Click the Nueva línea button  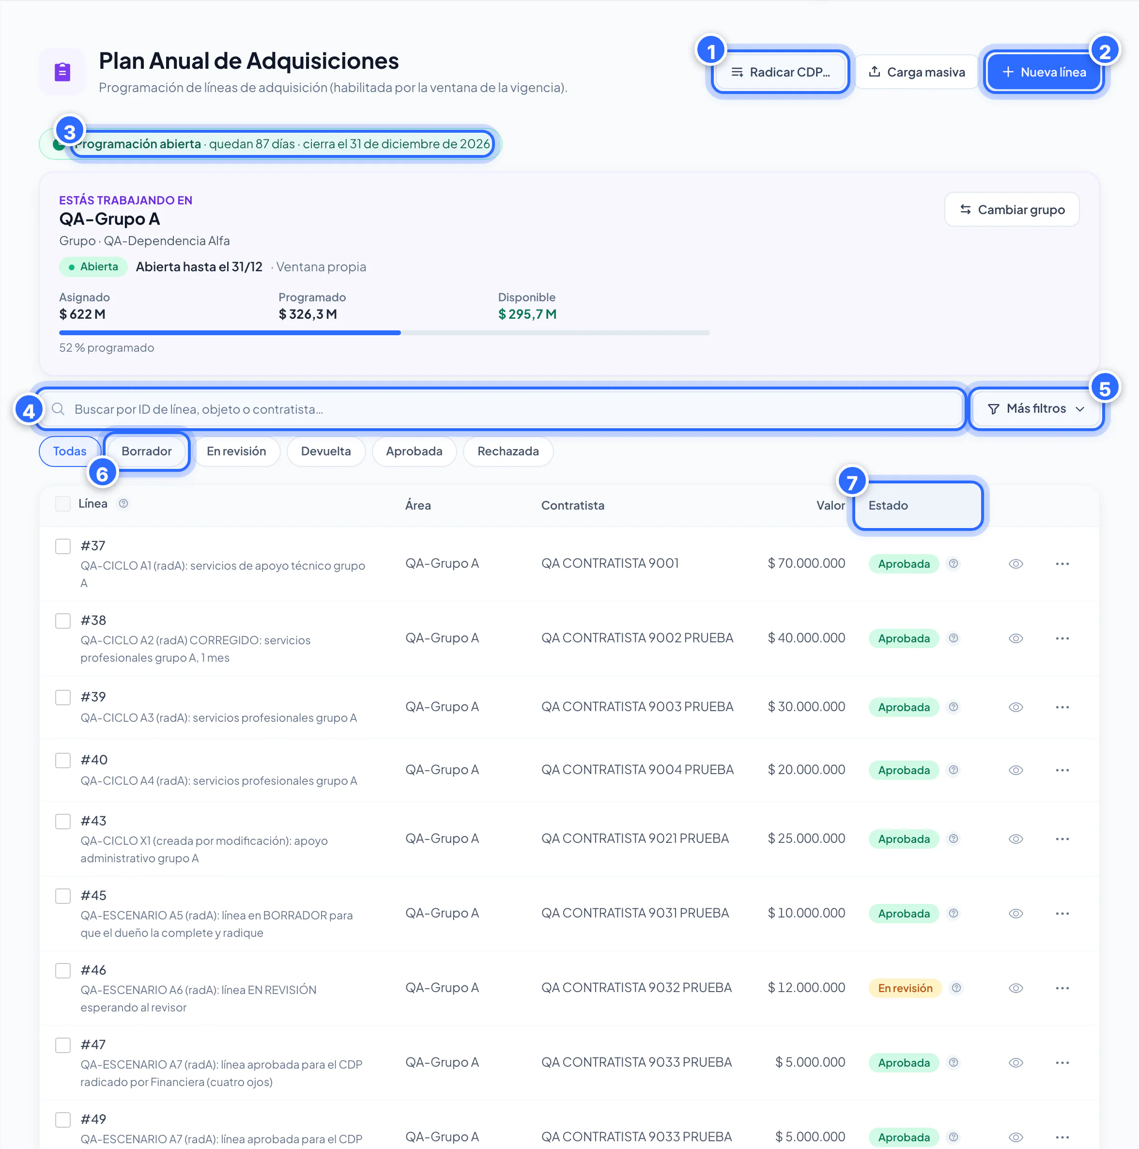point(1044,72)
